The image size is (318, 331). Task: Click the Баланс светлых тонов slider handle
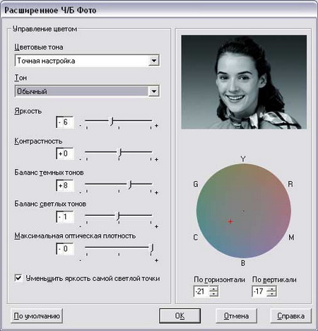[118, 216]
